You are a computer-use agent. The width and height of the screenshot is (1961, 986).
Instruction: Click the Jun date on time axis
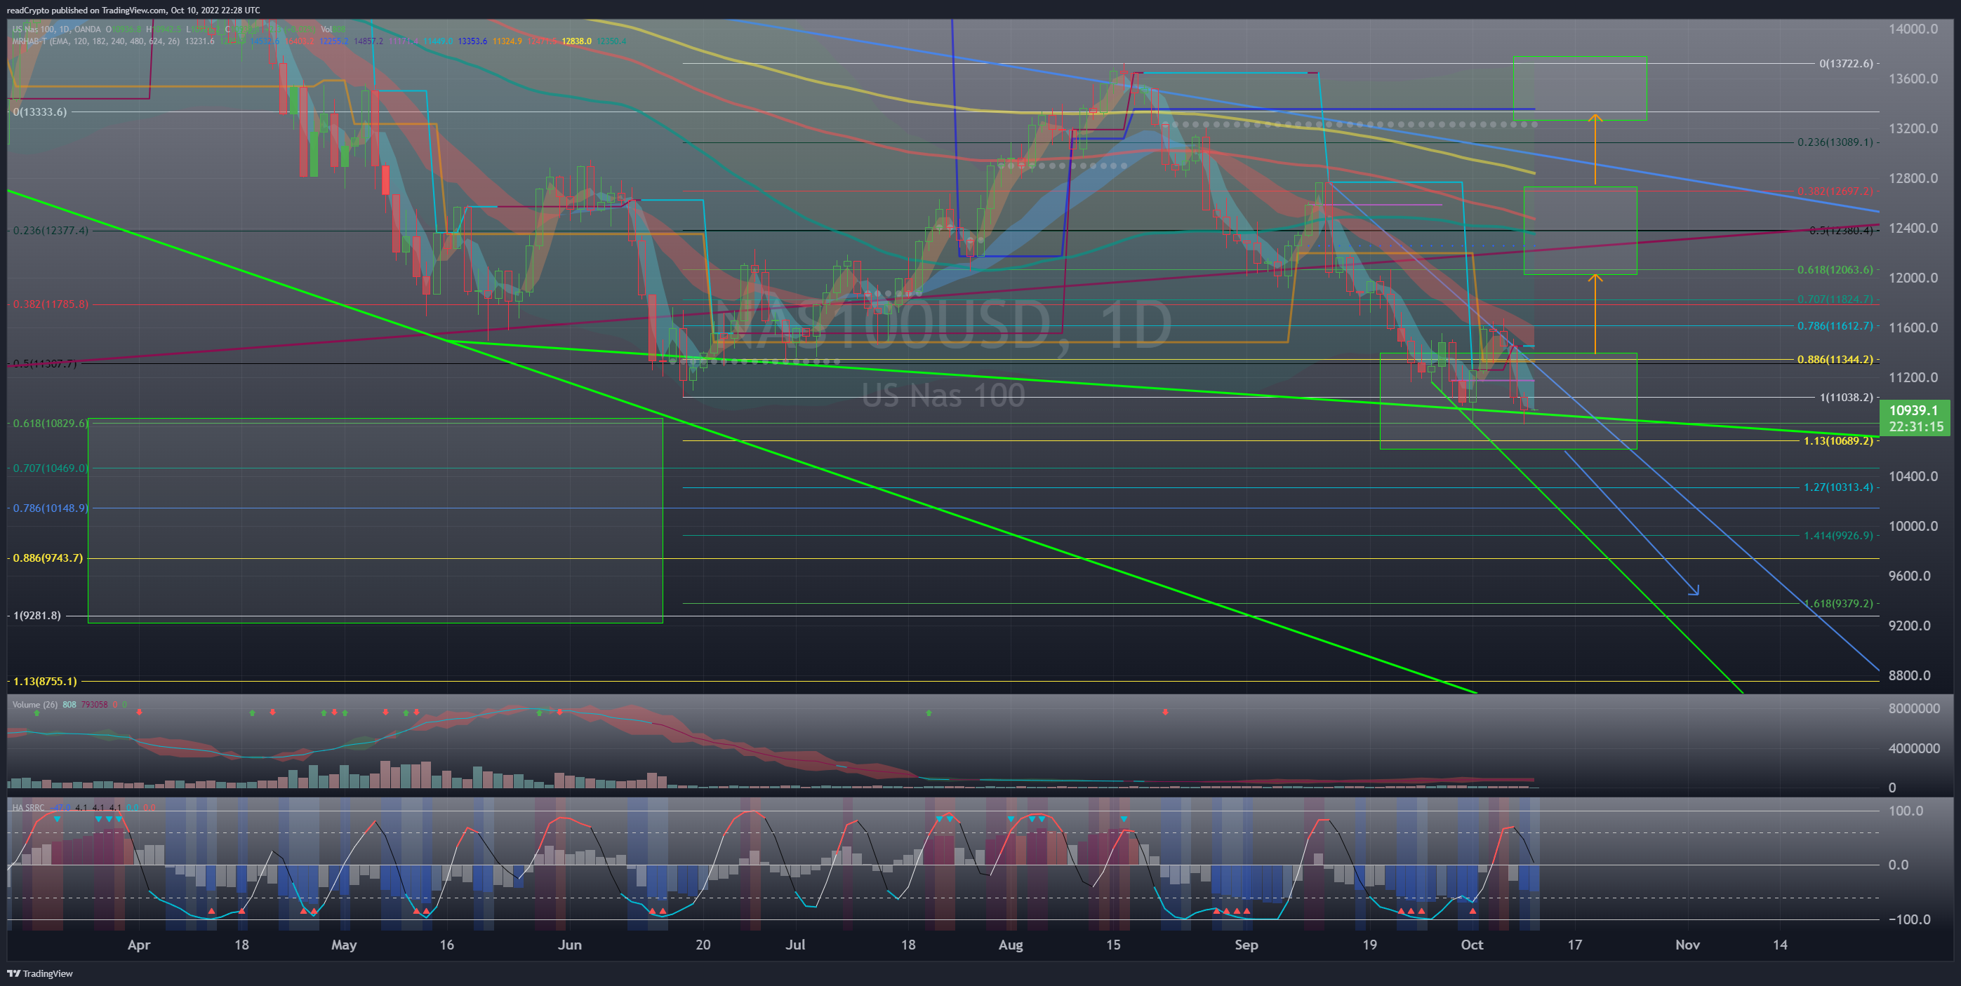569,945
